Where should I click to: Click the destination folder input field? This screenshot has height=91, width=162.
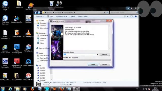click(80, 55)
